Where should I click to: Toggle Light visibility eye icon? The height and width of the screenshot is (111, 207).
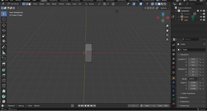click(201, 20)
